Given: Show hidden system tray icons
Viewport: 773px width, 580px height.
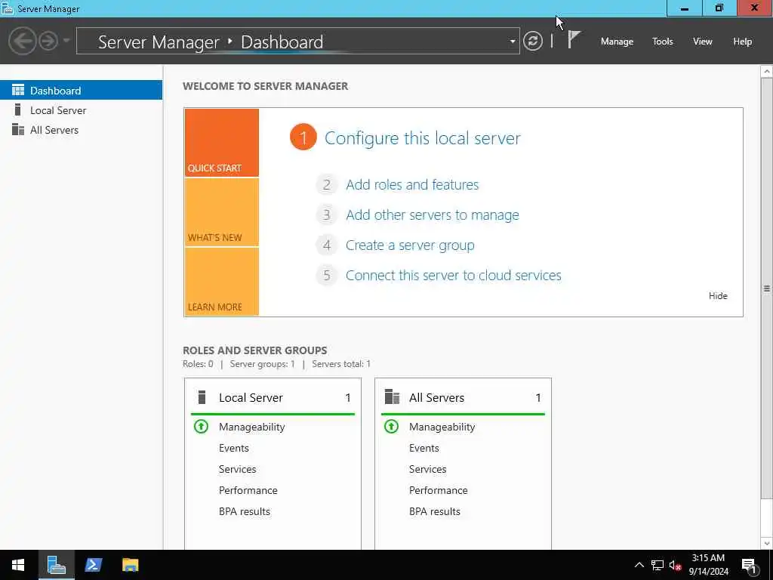Looking at the screenshot, I should tap(639, 565).
